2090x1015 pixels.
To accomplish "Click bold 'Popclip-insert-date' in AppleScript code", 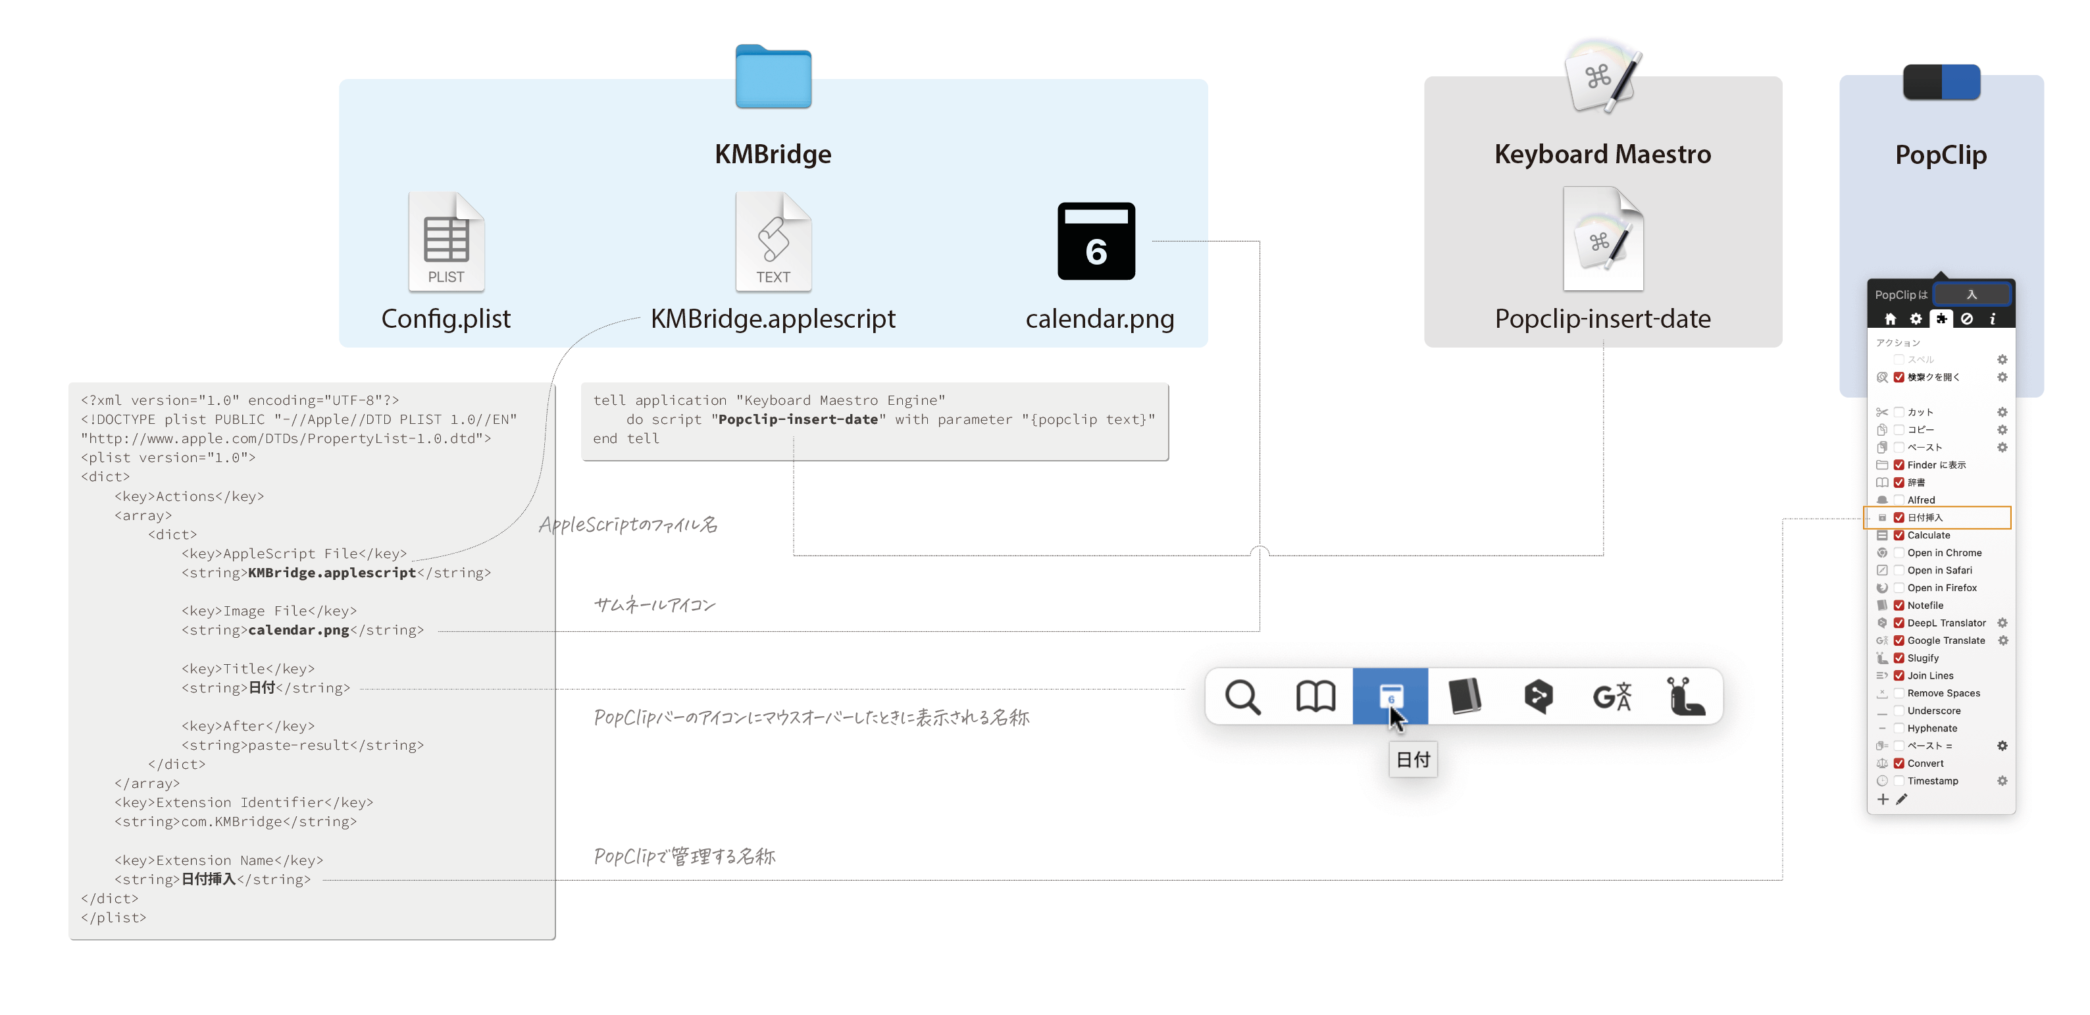I will [x=798, y=419].
